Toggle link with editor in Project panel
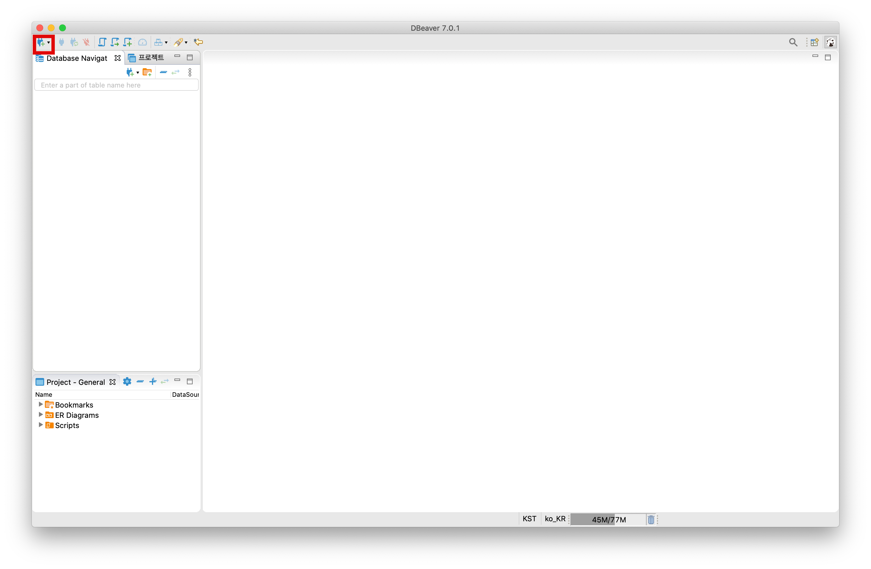This screenshot has height=569, width=871. click(x=165, y=381)
